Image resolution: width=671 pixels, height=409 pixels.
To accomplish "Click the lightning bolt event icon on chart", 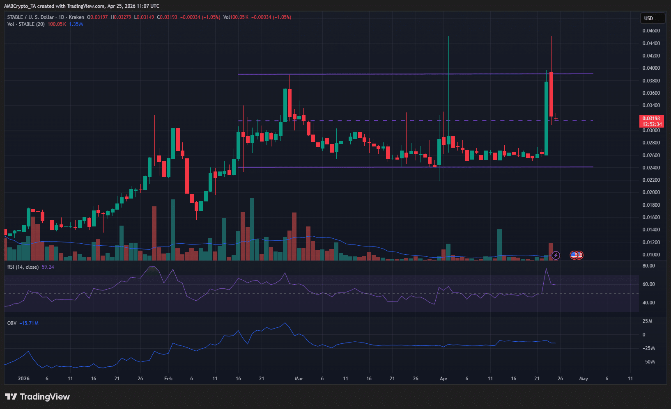I will [556, 255].
